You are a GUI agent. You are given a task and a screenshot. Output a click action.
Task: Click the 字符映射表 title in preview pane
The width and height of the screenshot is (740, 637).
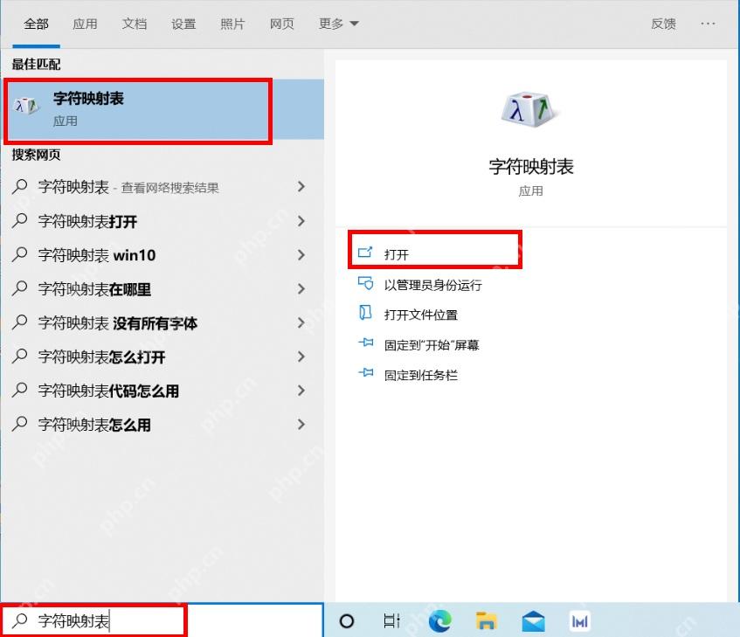pos(531,167)
